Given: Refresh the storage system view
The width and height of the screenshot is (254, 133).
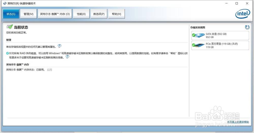Looking at the screenshot, I should (x=247, y=27).
